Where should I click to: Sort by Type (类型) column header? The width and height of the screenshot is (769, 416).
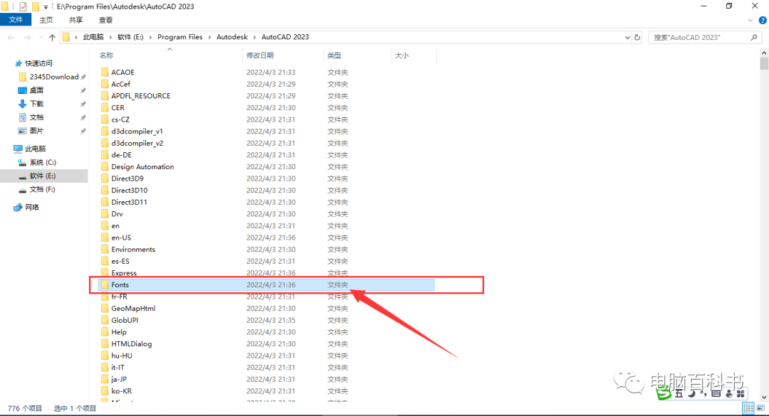(x=334, y=55)
